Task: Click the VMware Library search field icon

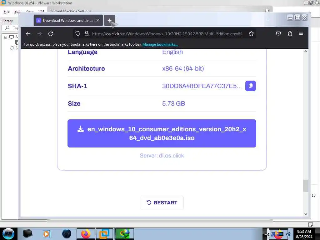Action: tap(7, 28)
